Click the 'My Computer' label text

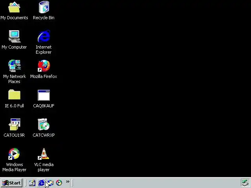tap(14, 47)
